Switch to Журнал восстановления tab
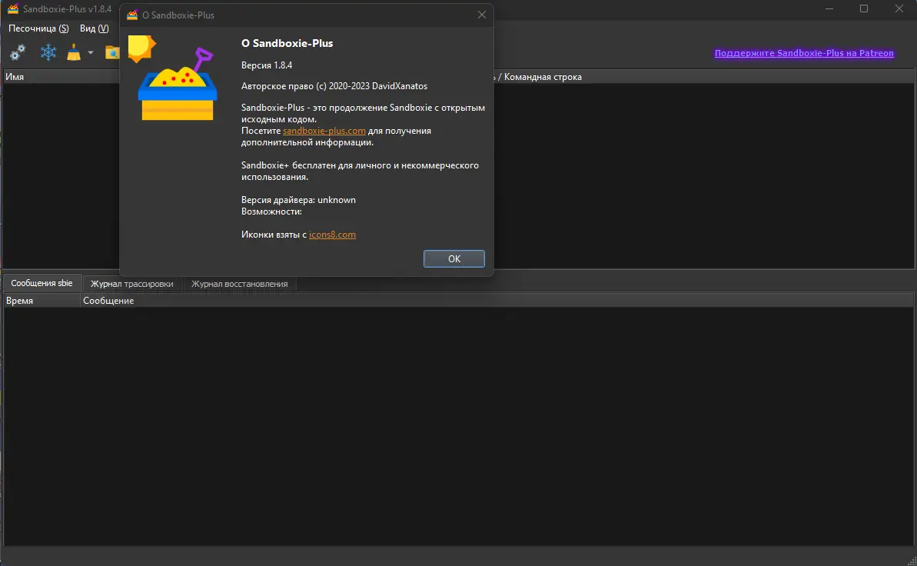The image size is (917, 566). click(239, 284)
